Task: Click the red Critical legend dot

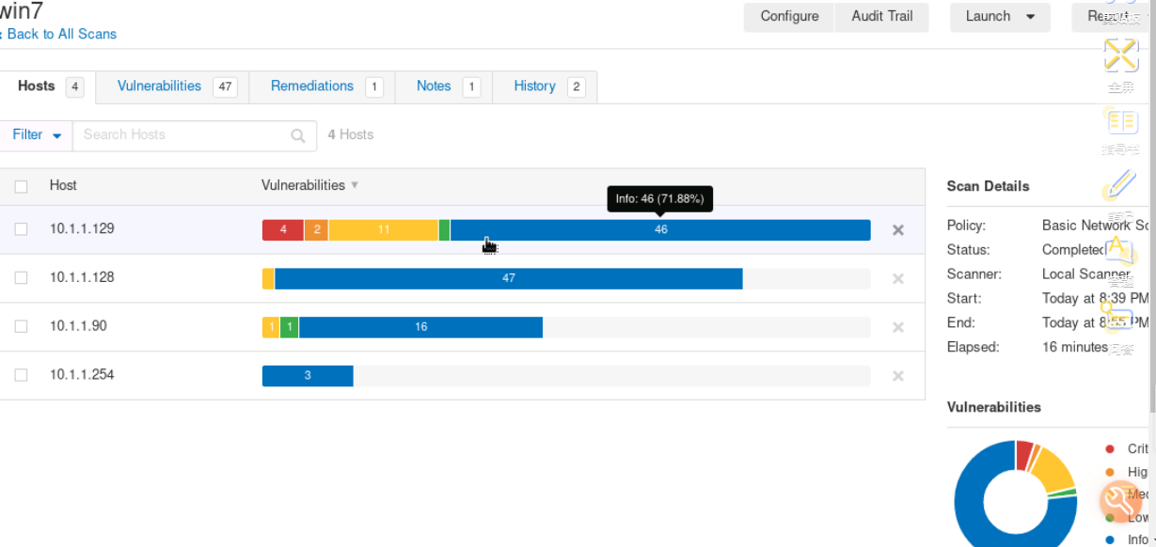Action: click(x=1110, y=449)
